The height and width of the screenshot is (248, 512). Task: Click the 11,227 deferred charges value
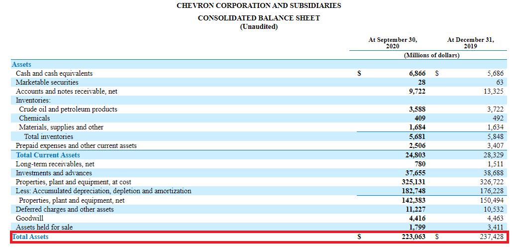[416, 209]
